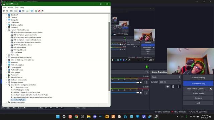214x120 pixels.
Task: Select the Processors category
Action: [x=15, y=75]
